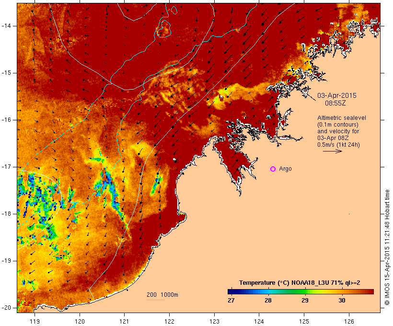Image resolution: width=393 pixels, height=326 pixels.
Task: Click the latitude axis label -16
Action: tap(6, 120)
